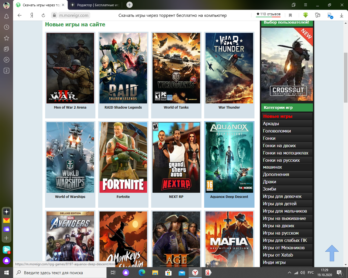This screenshot has width=348, height=278.
Task: Open 'RAID Shadow Legends' title link
Action: pos(123,107)
